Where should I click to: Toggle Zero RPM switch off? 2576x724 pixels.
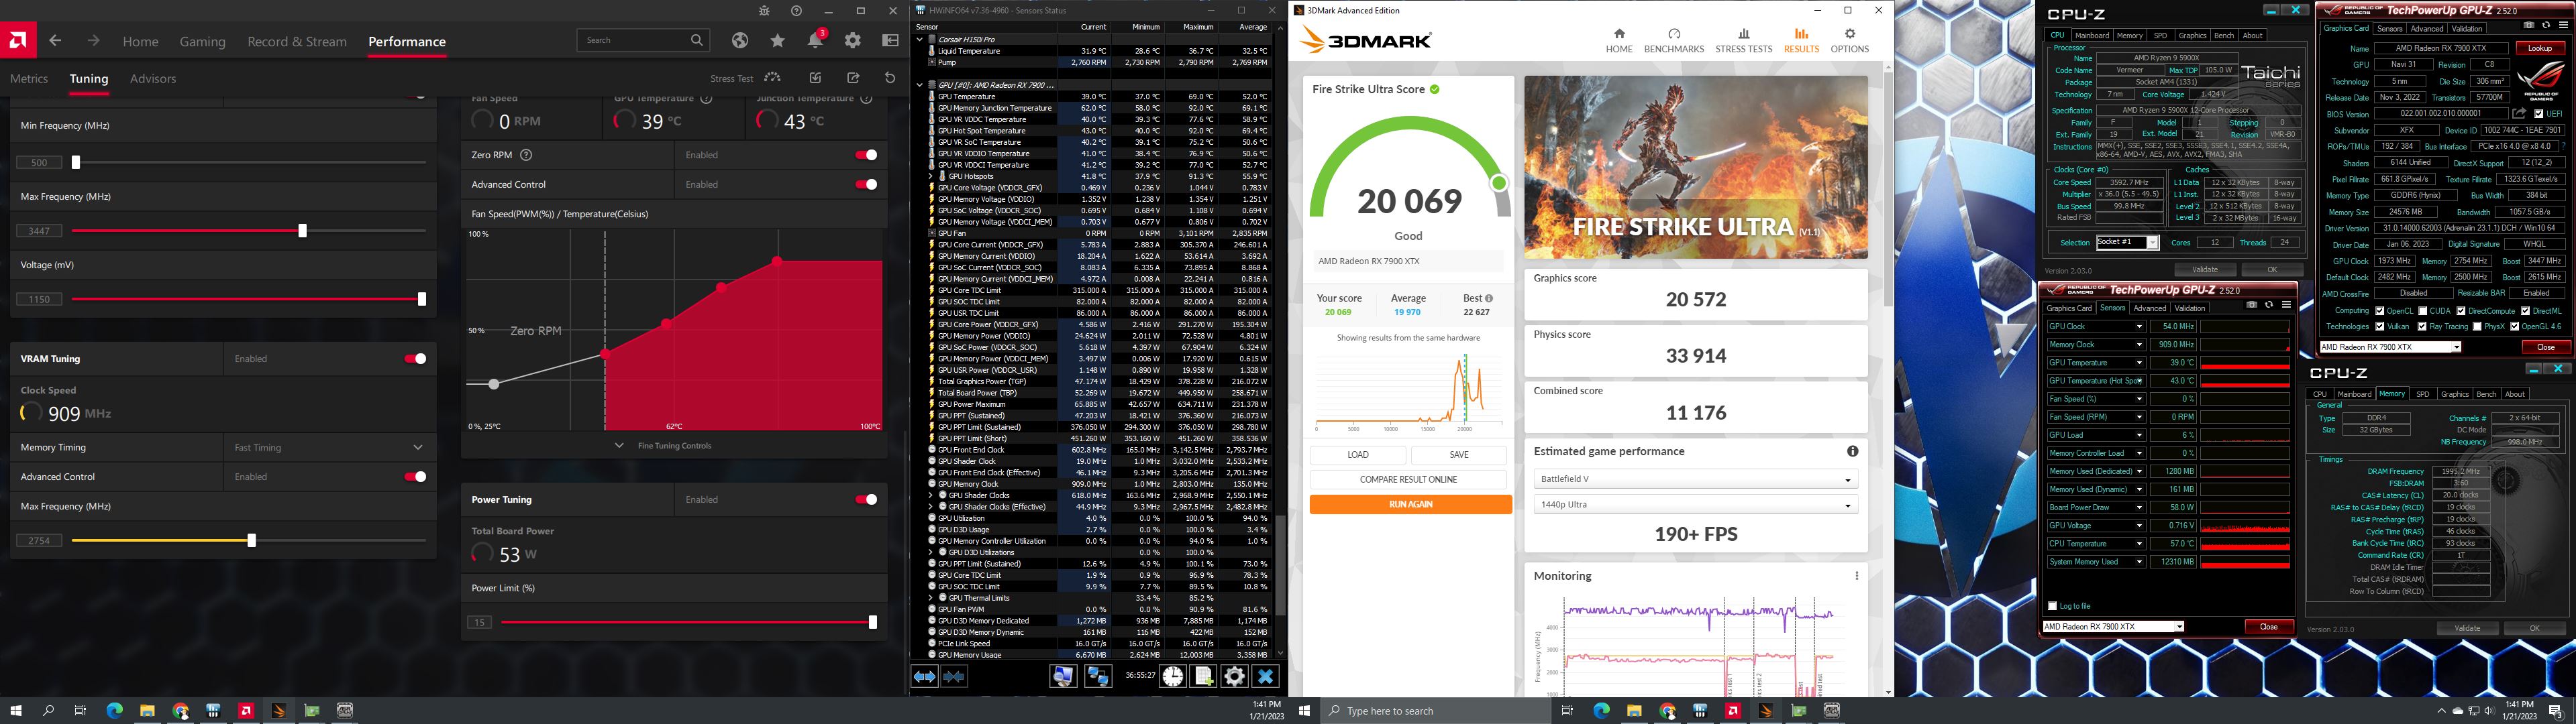click(866, 155)
